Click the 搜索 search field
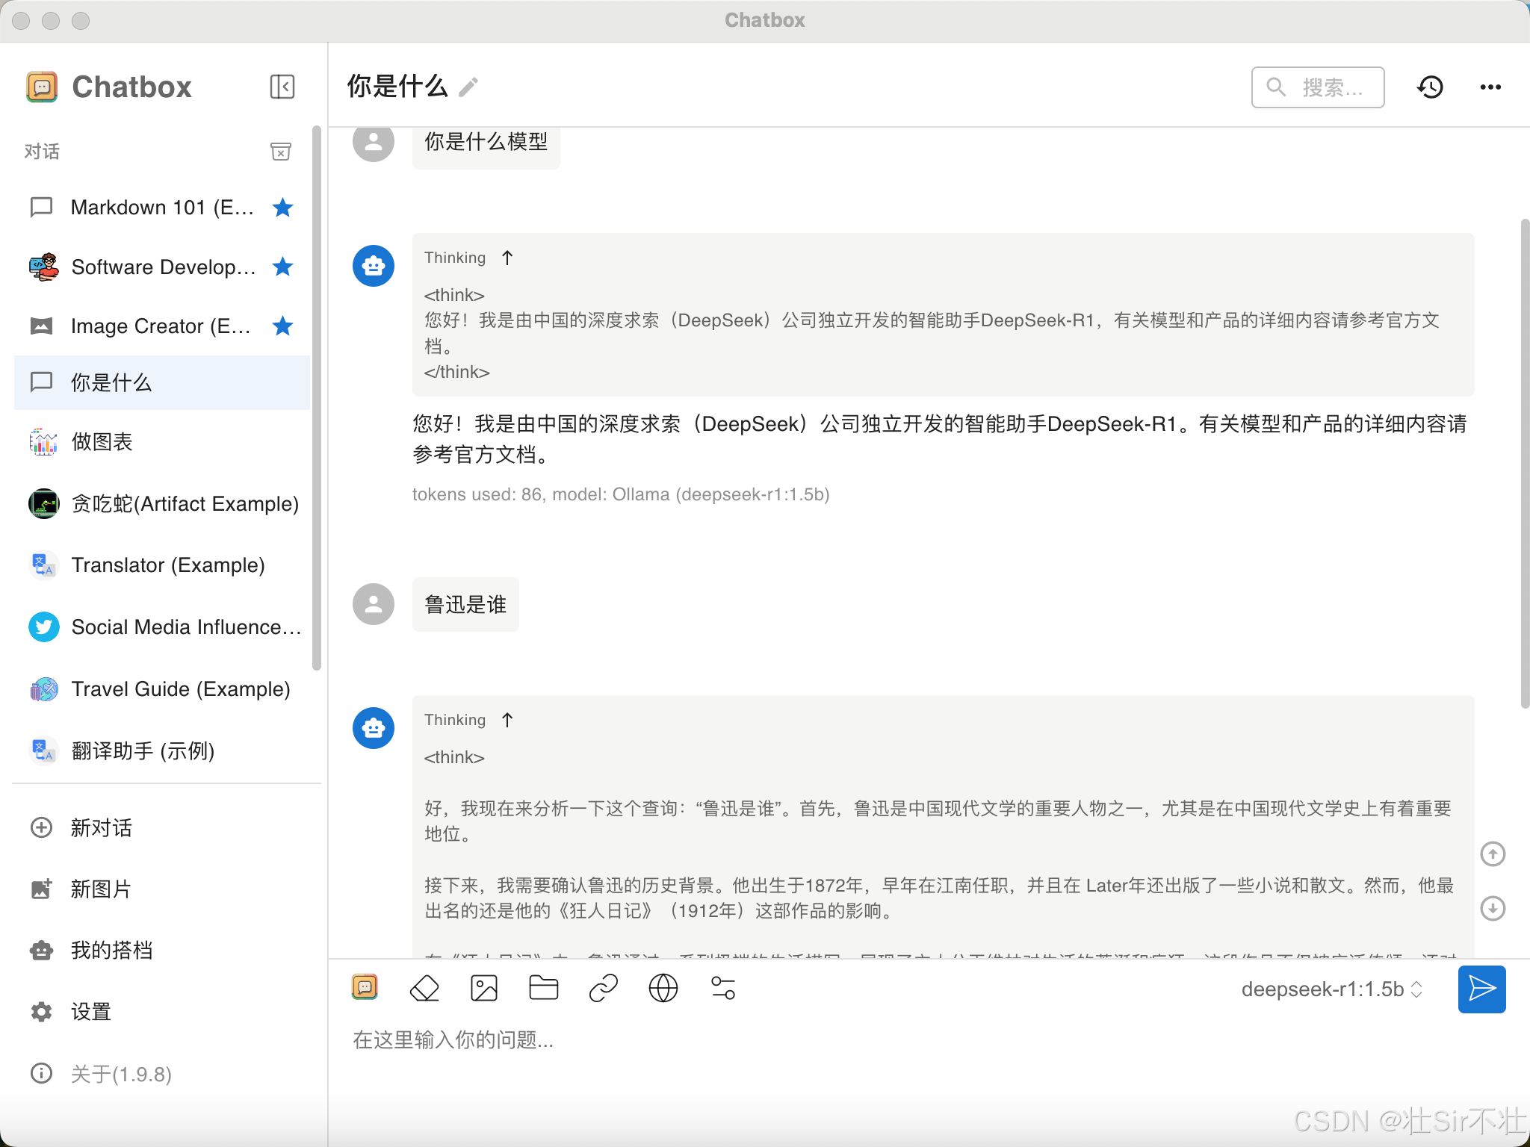The height and width of the screenshot is (1147, 1530). [1318, 87]
